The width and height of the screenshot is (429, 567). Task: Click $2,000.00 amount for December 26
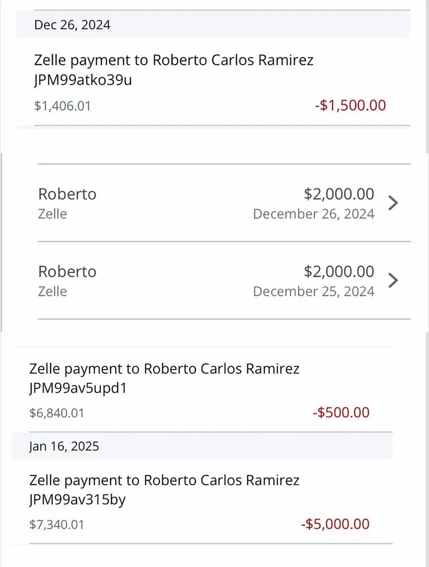click(x=339, y=194)
